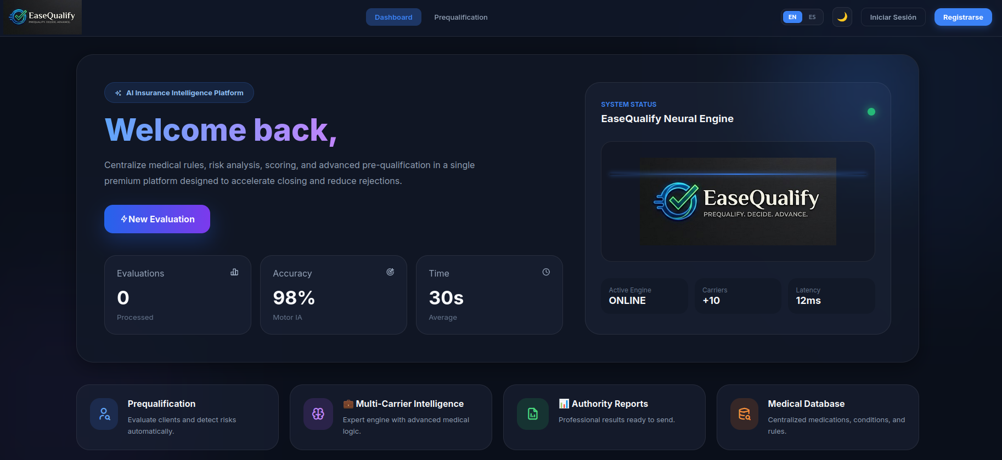Start a New Evaluation
This screenshot has height=460, width=1002.
157,219
